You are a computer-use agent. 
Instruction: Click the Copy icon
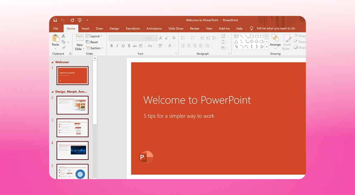pyautogui.click(x=64, y=42)
